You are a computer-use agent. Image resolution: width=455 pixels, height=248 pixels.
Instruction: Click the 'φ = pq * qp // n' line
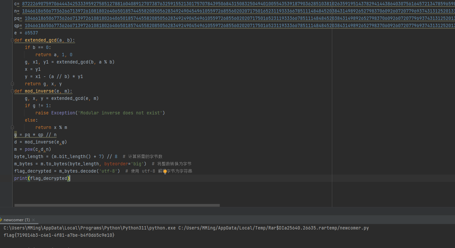(35, 135)
